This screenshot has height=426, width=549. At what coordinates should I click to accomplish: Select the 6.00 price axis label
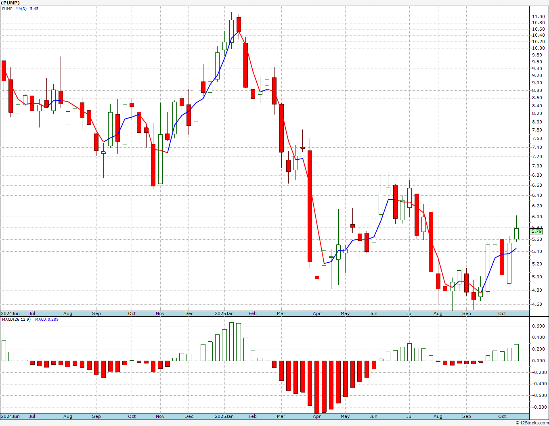pyautogui.click(x=537, y=217)
